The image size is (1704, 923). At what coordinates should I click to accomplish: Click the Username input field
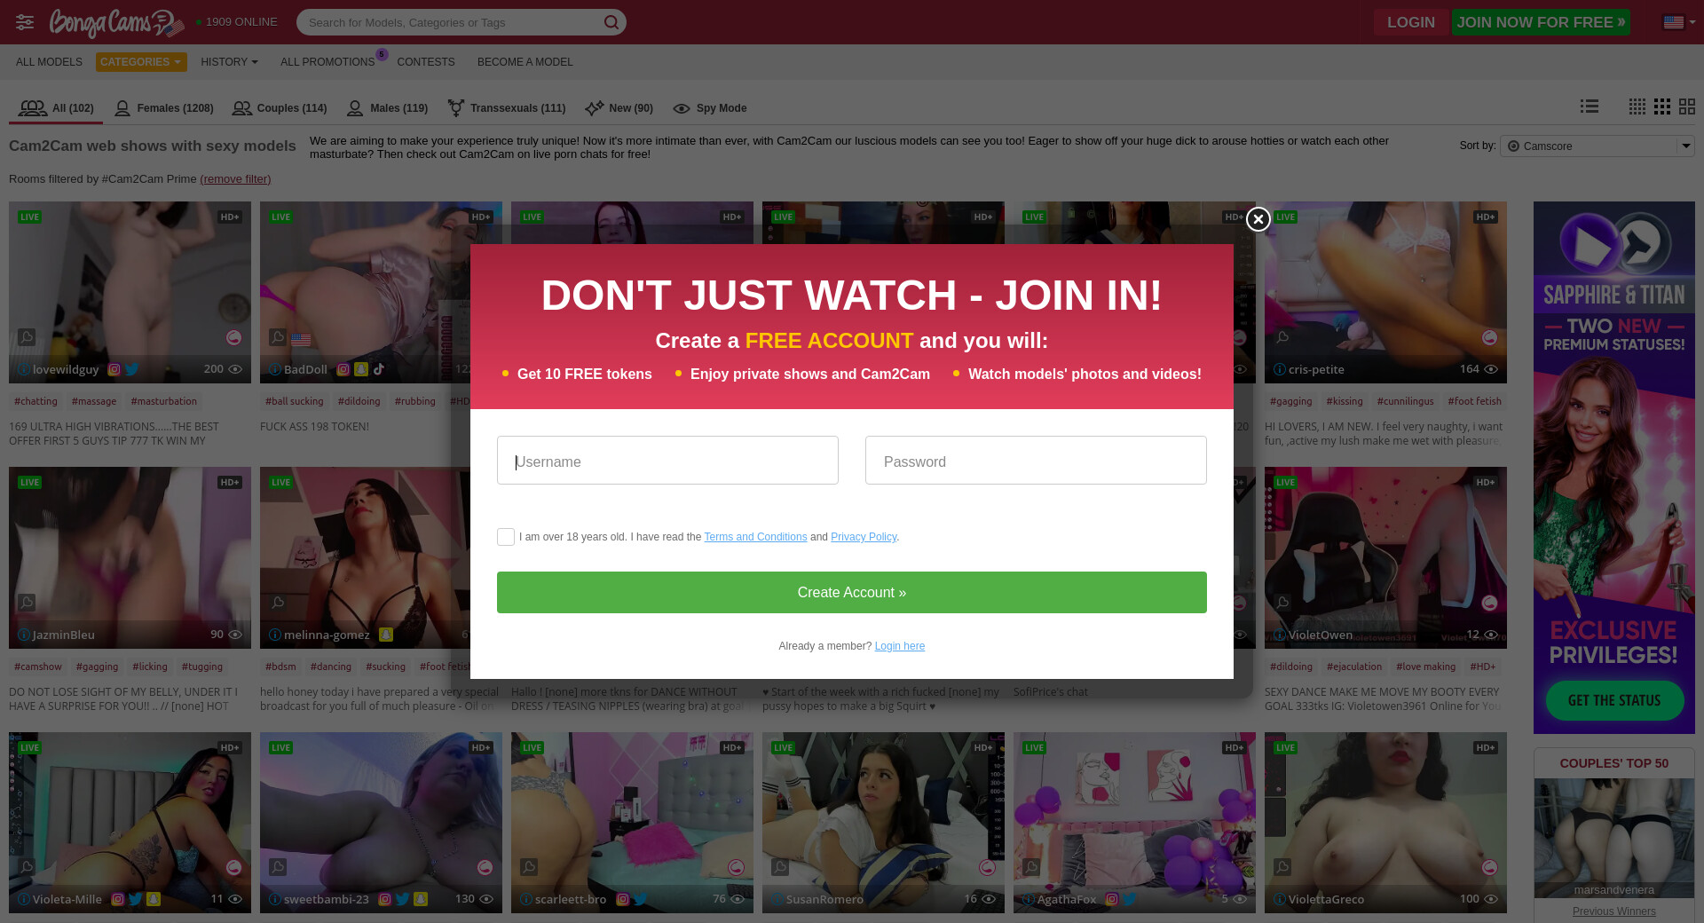coord(667,461)
